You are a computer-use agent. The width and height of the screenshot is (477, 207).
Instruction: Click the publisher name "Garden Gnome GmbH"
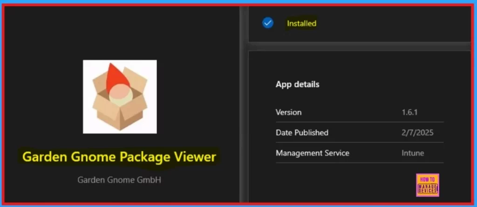coord(119,180)
